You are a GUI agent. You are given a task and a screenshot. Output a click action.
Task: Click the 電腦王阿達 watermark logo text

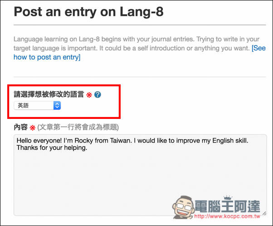227,206
